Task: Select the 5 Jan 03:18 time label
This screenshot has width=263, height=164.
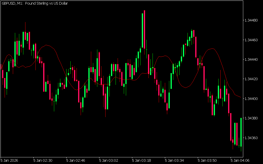Action: click(x=142, y=160)
